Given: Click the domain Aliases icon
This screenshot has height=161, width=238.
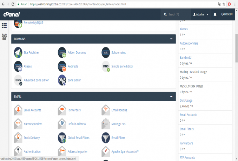Looking at the screenshot, I should (x=18, y=66).
